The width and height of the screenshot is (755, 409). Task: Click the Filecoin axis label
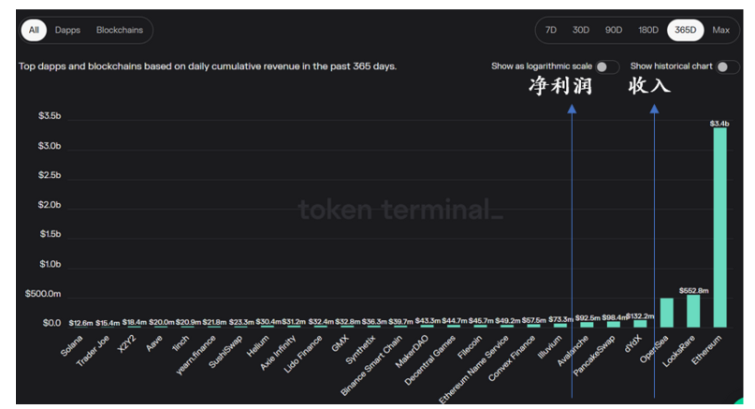click(470, 347)
